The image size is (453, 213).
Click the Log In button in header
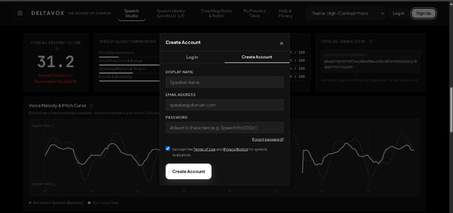point(398,13)
